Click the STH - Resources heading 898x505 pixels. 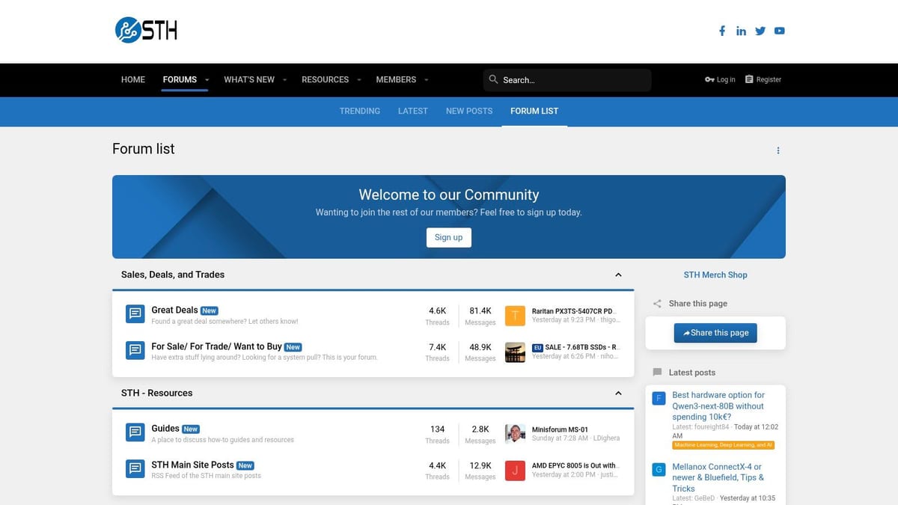click(156, 393)
